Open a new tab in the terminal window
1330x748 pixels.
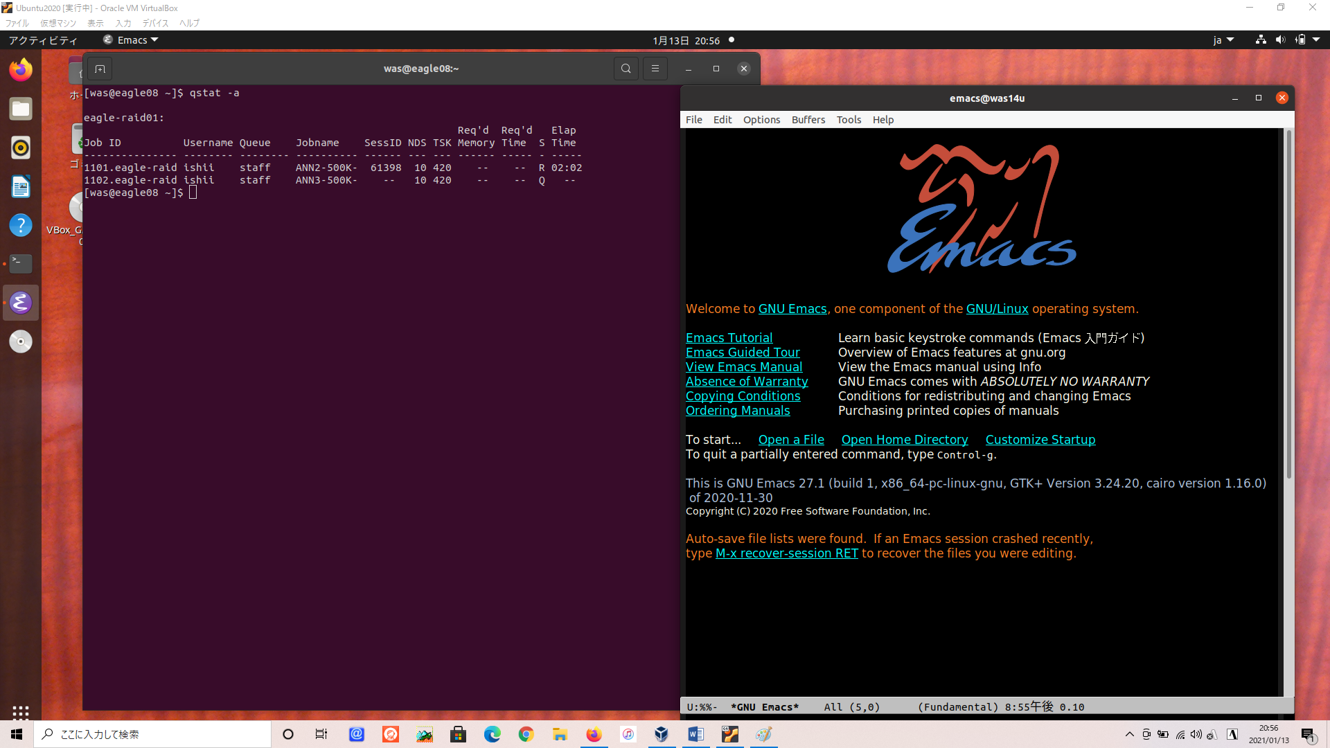100,69
